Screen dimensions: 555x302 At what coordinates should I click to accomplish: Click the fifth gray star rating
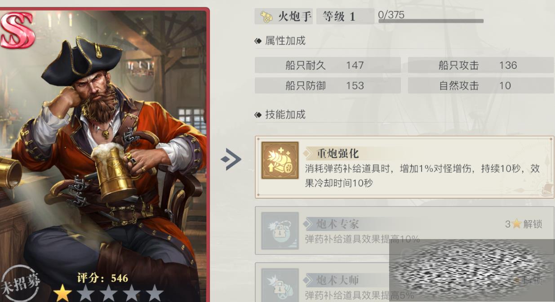tap(154, 293)
